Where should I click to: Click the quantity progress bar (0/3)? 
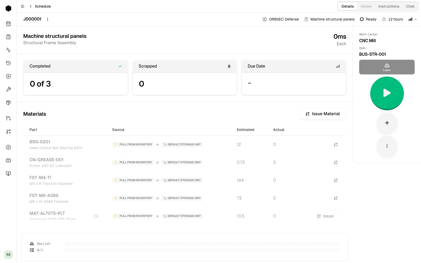pyautogui.click(x=203, y=250)
